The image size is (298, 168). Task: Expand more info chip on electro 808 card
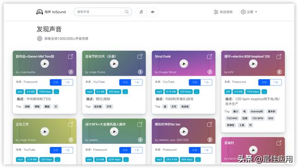tap(264, 92)
